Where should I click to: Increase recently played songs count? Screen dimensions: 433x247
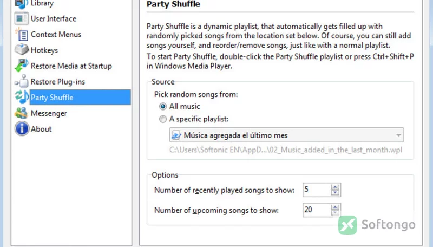[x=335, y=187]
